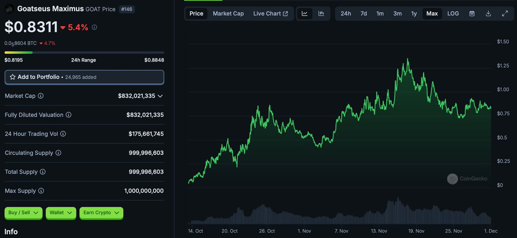Open the info icon beside 5.4% change
517x238 pixels.
pos(94,27)
